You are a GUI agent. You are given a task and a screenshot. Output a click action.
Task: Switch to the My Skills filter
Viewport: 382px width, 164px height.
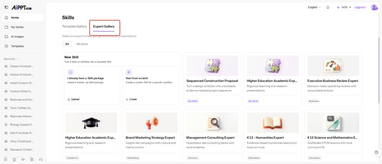(x=82, y=44)
